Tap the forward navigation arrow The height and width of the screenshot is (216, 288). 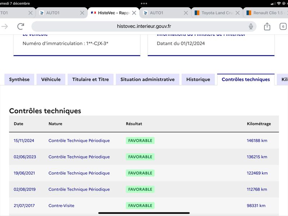(5, 26)
